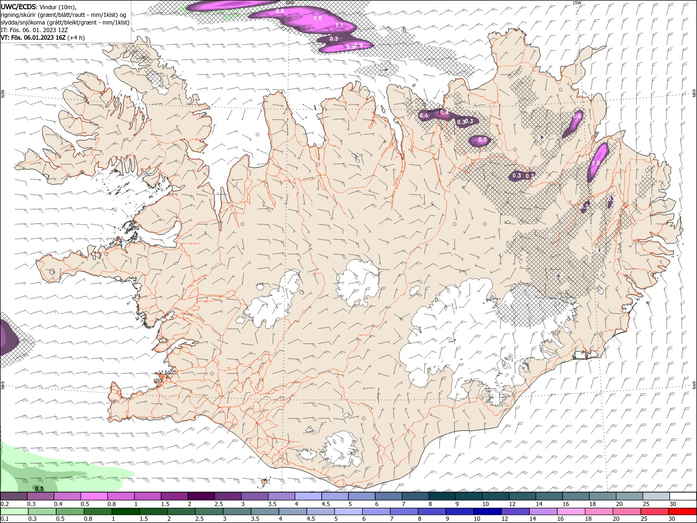Pick the light pink 16 swatch in the bottom legend row
697x523 pixels.
pyautogui.click(x=570, y=512)
